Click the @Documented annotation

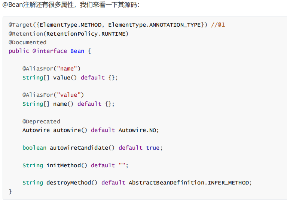[28, 42]
